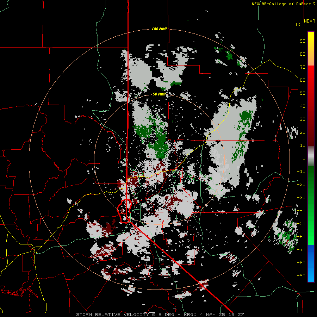The image size is (317, 317).
Task: Click the NEXLAB-College of DuPage title text
Action: pos(283,4)
